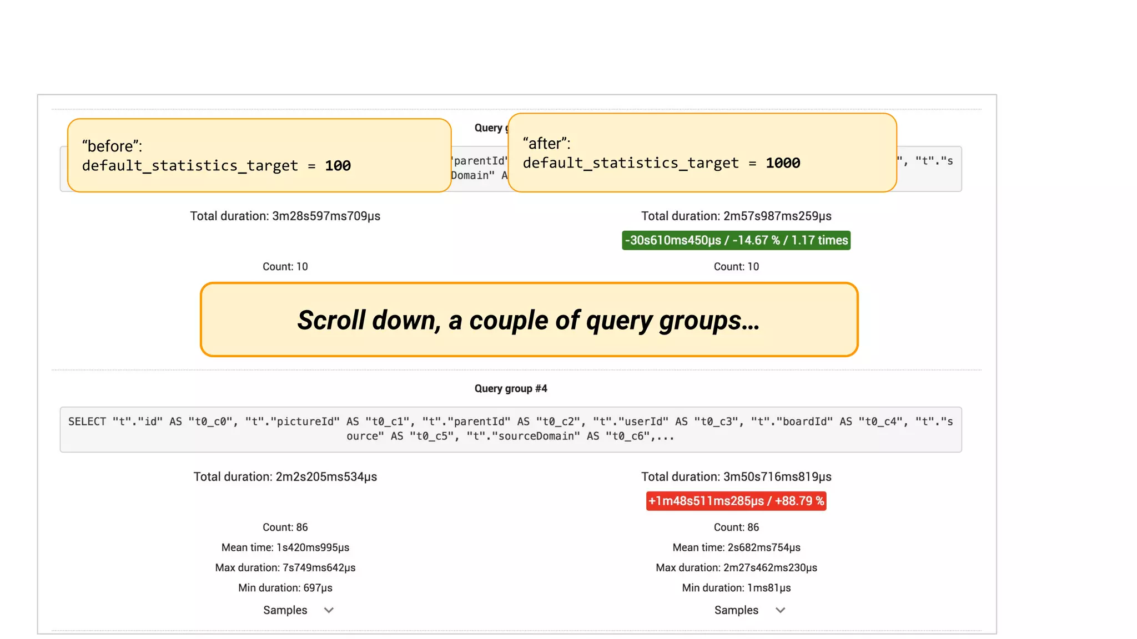The image size is (1137, 639).
Task: Click 'Total duration: 2m57s987ms259µs'
Action: 736,216
